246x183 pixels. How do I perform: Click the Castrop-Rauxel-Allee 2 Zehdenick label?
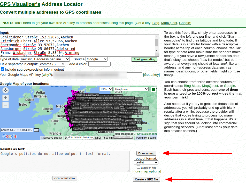pyautogui.click(x=111, y=104)
